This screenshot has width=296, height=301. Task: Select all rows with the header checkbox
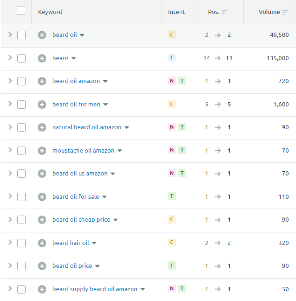pos(21,11)
